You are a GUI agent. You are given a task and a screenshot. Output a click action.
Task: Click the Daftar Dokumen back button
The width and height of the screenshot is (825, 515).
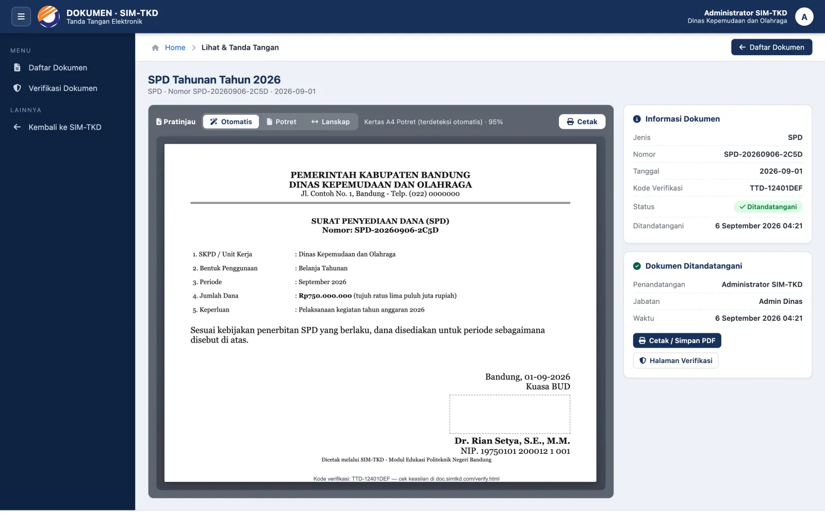coord(771,47)
